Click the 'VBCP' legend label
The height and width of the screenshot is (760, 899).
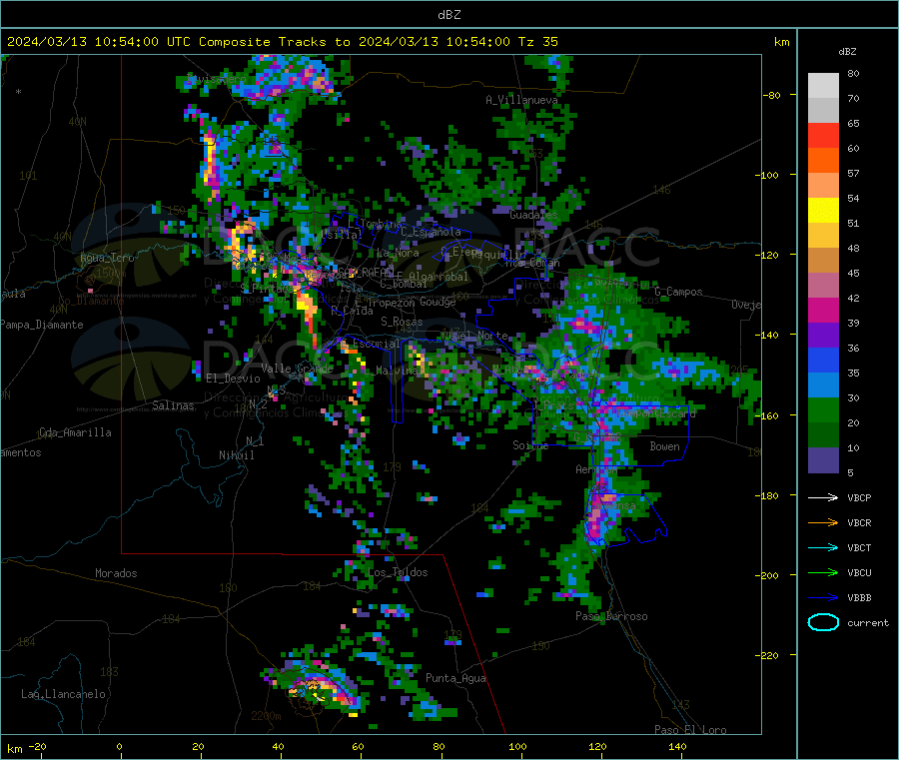pos(859,497)
